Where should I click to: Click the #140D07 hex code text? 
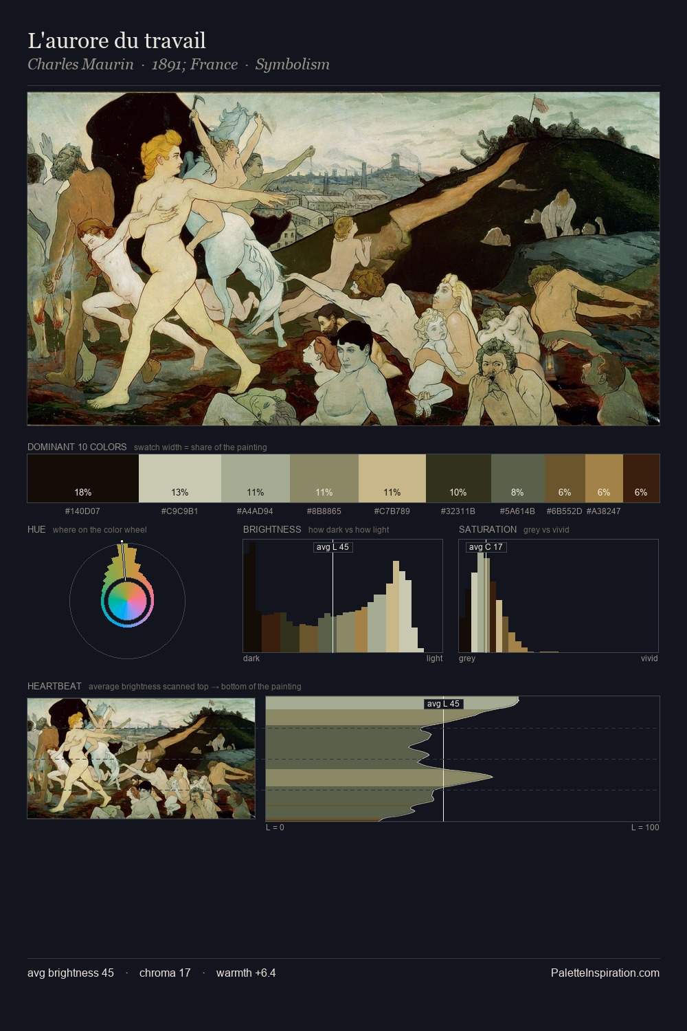[x=82, y=511]
